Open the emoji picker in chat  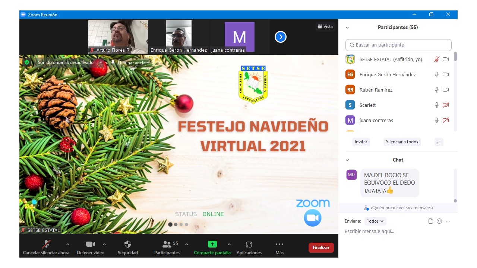point(439,221)
